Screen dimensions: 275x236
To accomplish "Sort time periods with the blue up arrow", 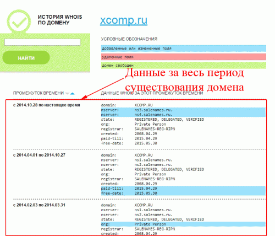I will click(x=73, y=94).
